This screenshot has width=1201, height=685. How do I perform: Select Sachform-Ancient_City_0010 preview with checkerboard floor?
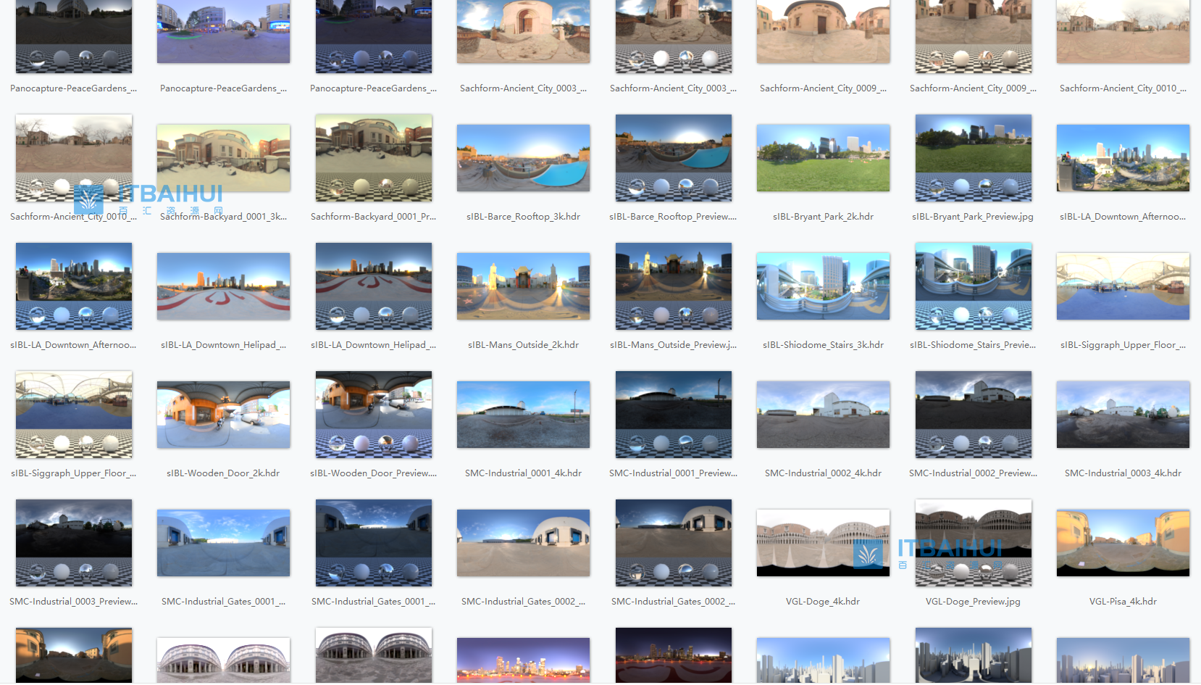point(74,158)
